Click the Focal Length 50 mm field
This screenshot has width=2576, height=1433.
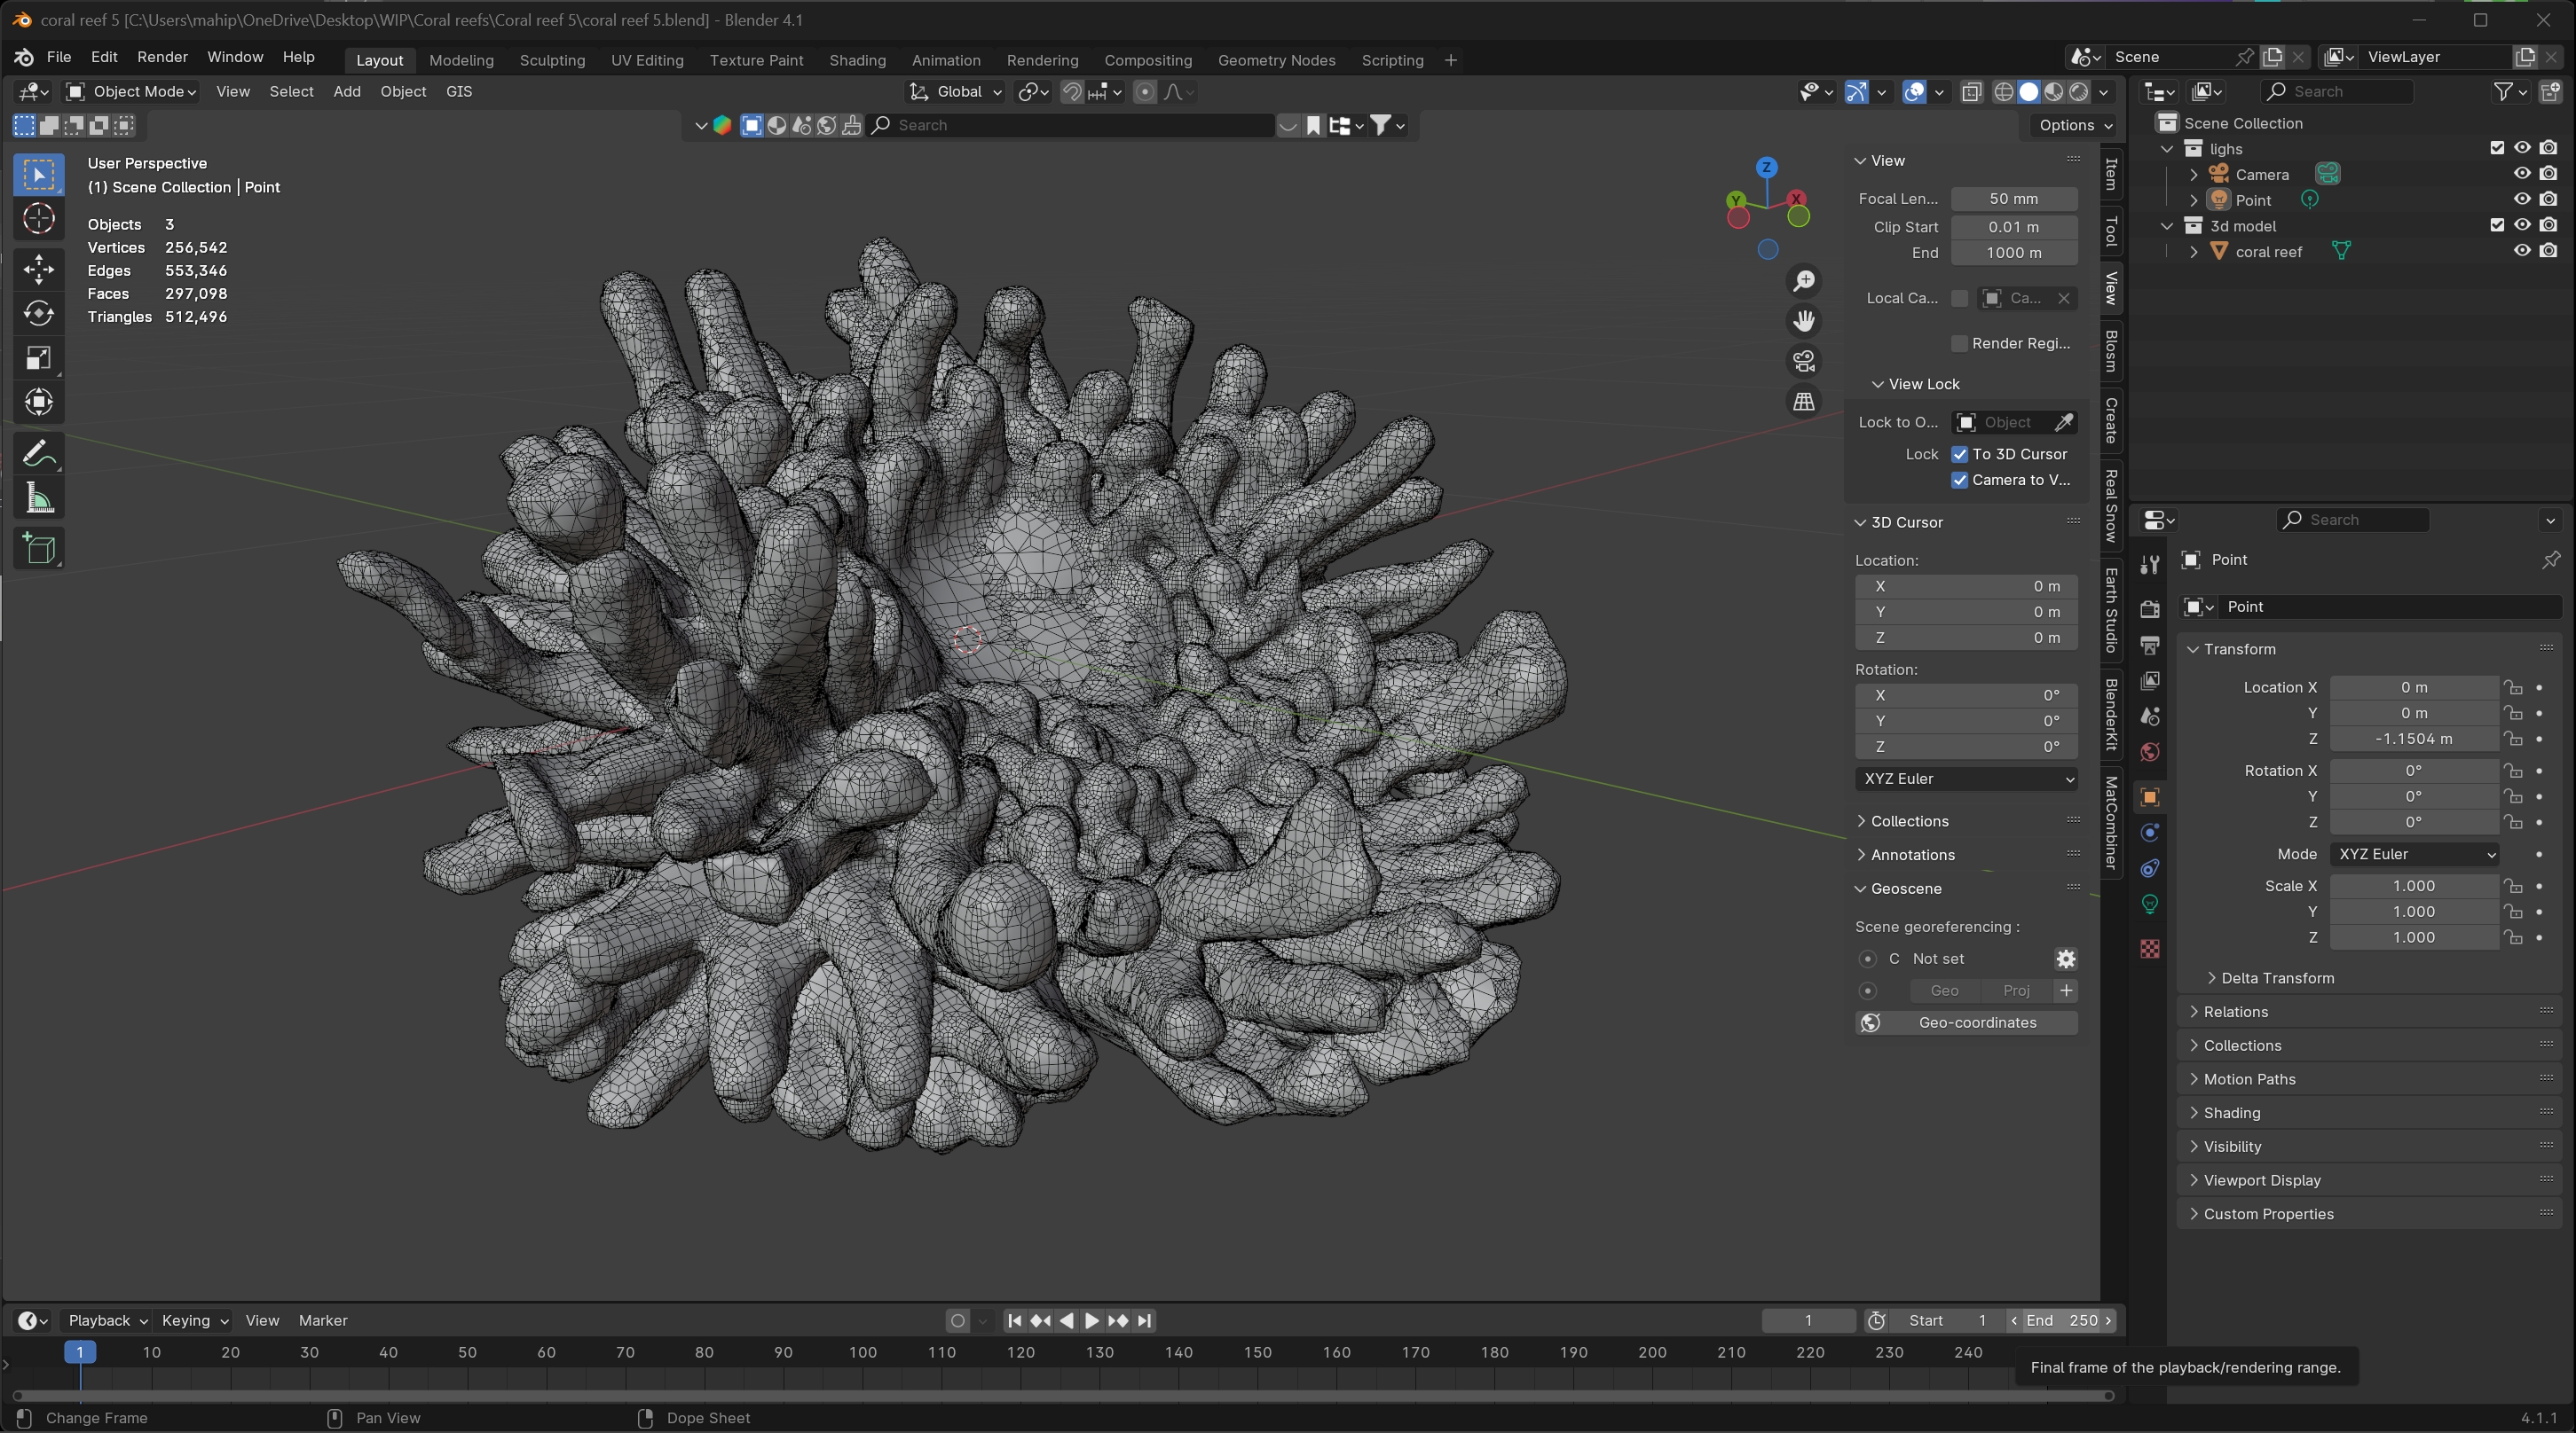(x=2013, y=199)
